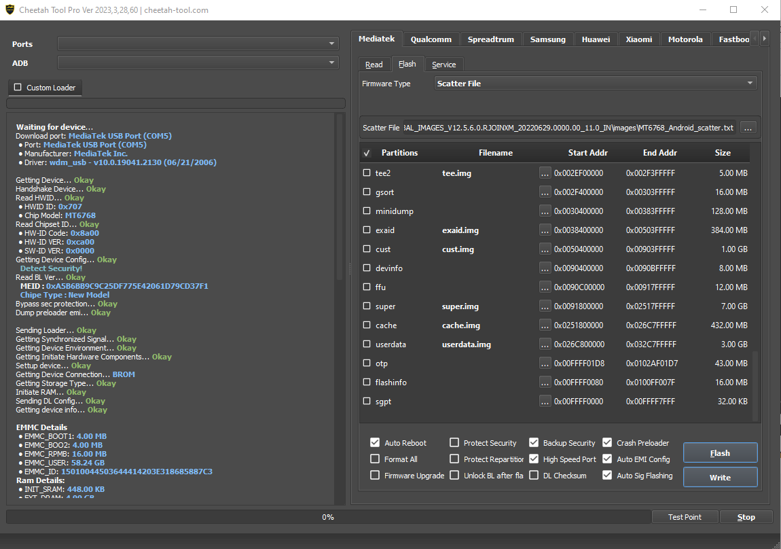Browse file for minidump partition row
This screenshot has width=781, height=549.
(545, 211)
